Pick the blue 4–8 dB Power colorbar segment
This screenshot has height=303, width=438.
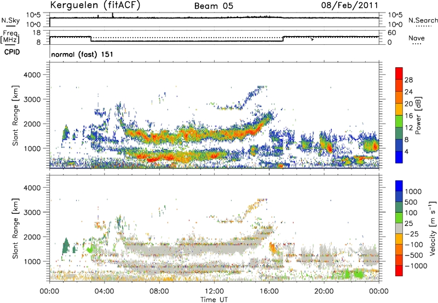pyautogui.click(x=399, y=145)
